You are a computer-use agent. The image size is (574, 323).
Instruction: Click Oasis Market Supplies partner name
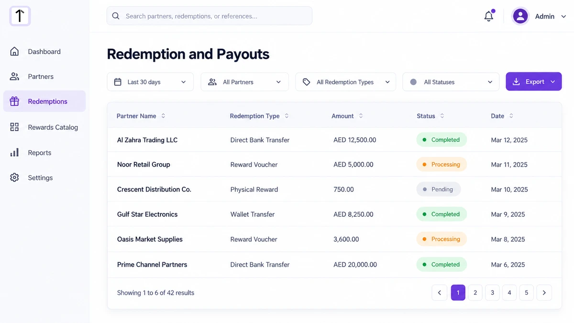click(150, 239)
